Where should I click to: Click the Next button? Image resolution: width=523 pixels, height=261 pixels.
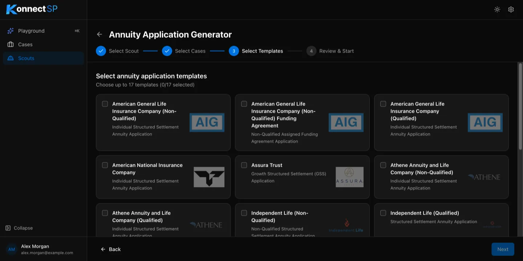(x=503, y=249)
